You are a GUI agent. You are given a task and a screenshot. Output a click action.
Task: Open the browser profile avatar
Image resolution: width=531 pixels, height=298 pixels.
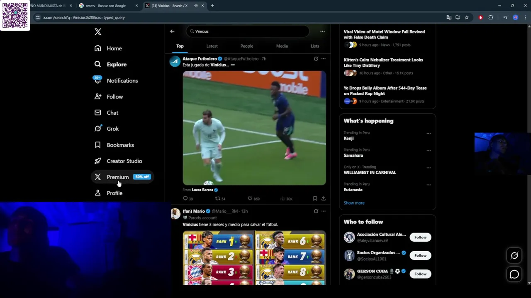click(515, 17)
